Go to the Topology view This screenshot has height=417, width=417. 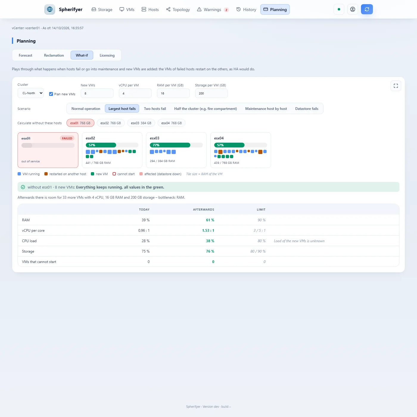pos(178,10)
